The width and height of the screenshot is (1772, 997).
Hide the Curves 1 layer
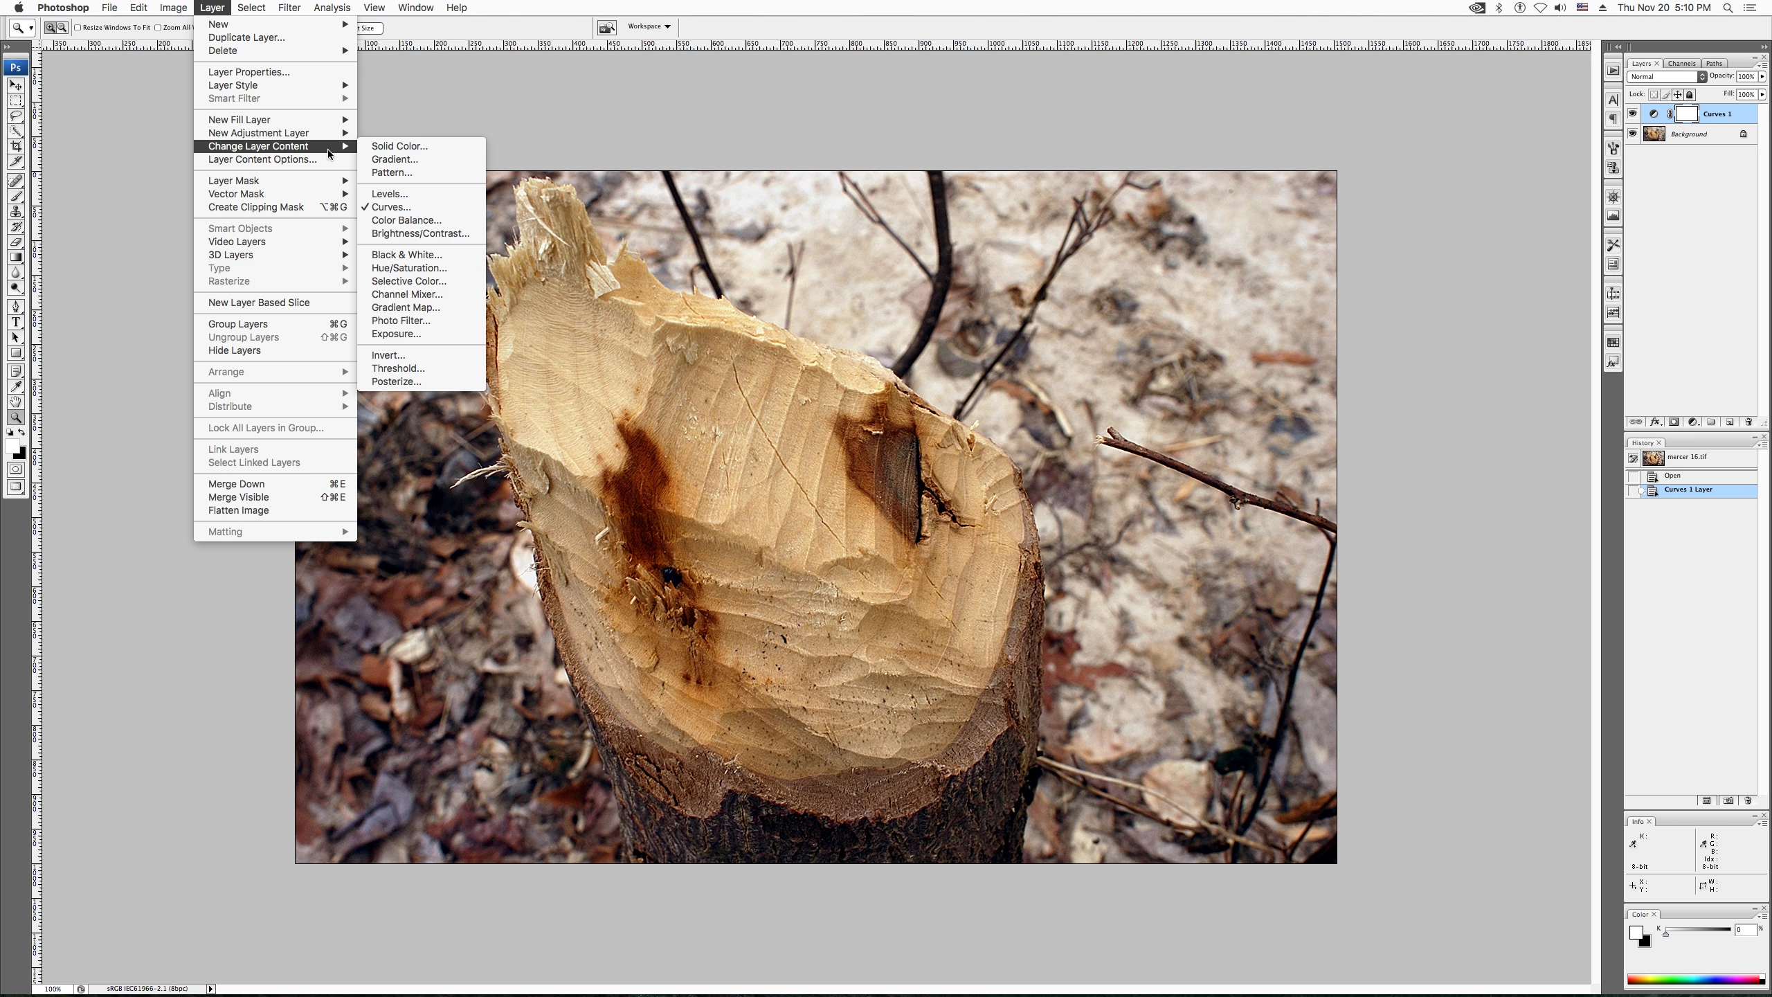(1633, 114)
